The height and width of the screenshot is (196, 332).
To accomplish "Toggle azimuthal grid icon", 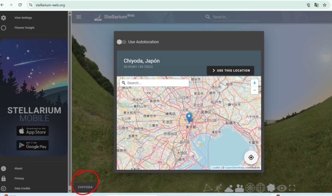I will (250, 188).
